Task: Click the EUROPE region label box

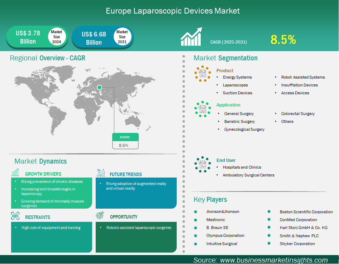Action: click(125, 137)
